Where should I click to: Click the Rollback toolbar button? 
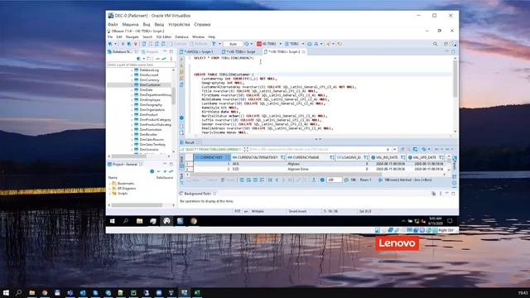[199, 44]
